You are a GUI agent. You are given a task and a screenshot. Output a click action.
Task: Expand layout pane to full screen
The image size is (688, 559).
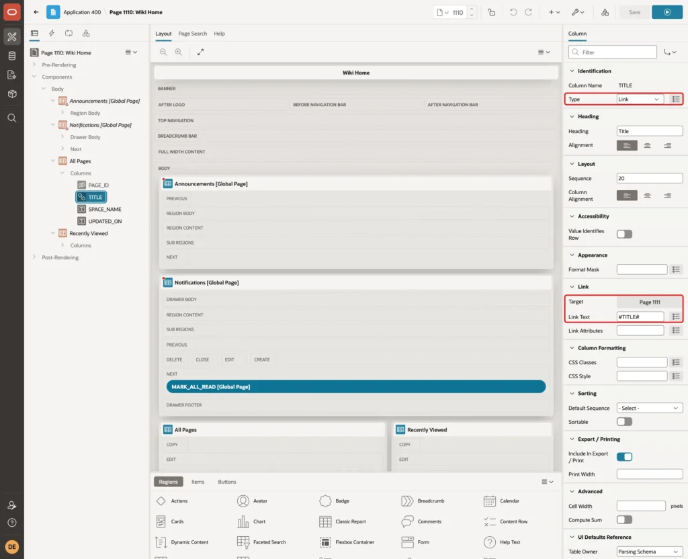point(200,52)
